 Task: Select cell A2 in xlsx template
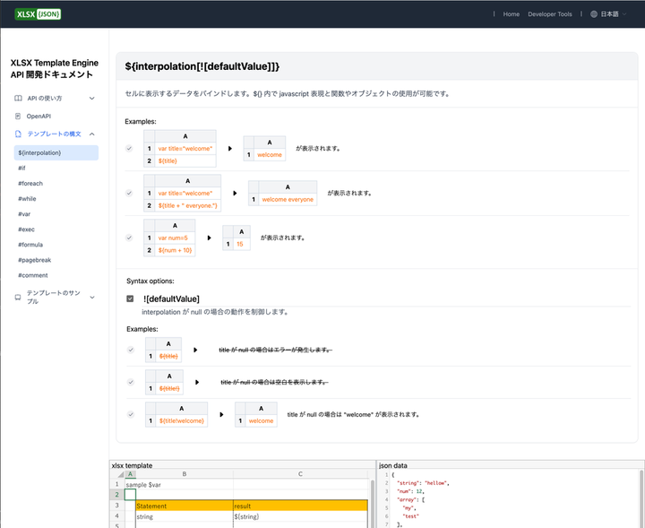coord(130,495)
